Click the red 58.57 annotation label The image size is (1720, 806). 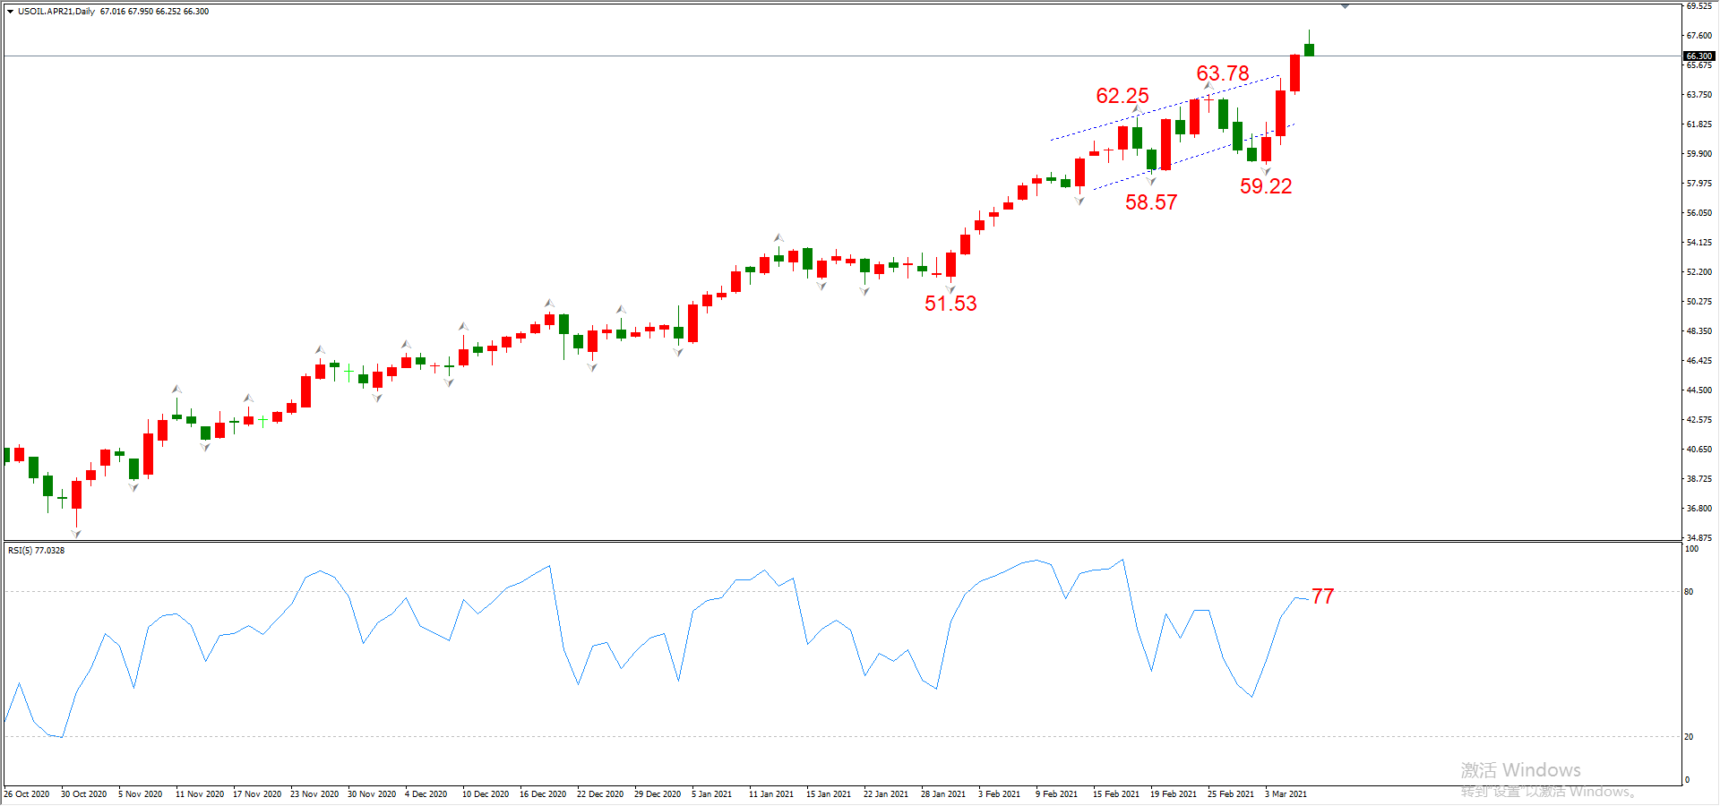tap(1151, 202)
